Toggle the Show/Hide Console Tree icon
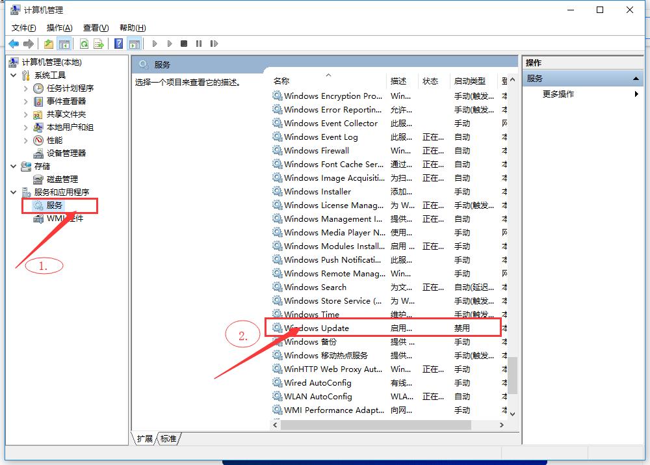The height and width of the screenshot is (465, 650). click(63, 44)
